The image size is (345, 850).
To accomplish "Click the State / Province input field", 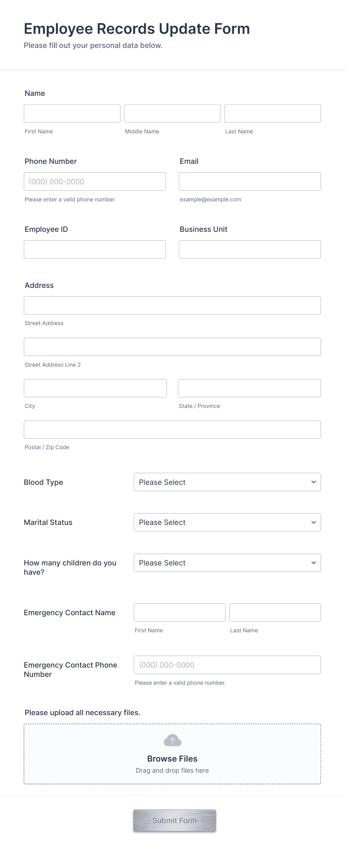I will [249, 388].
